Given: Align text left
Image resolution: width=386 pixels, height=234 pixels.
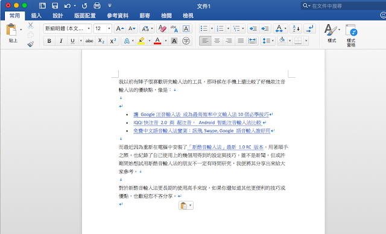Looking at the screenshot, I should point(205,41).
